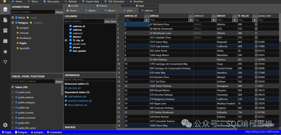The width and height of the screenshot is (281, 135).
Task: Open the settings gear icon
Action: (5, 125)
